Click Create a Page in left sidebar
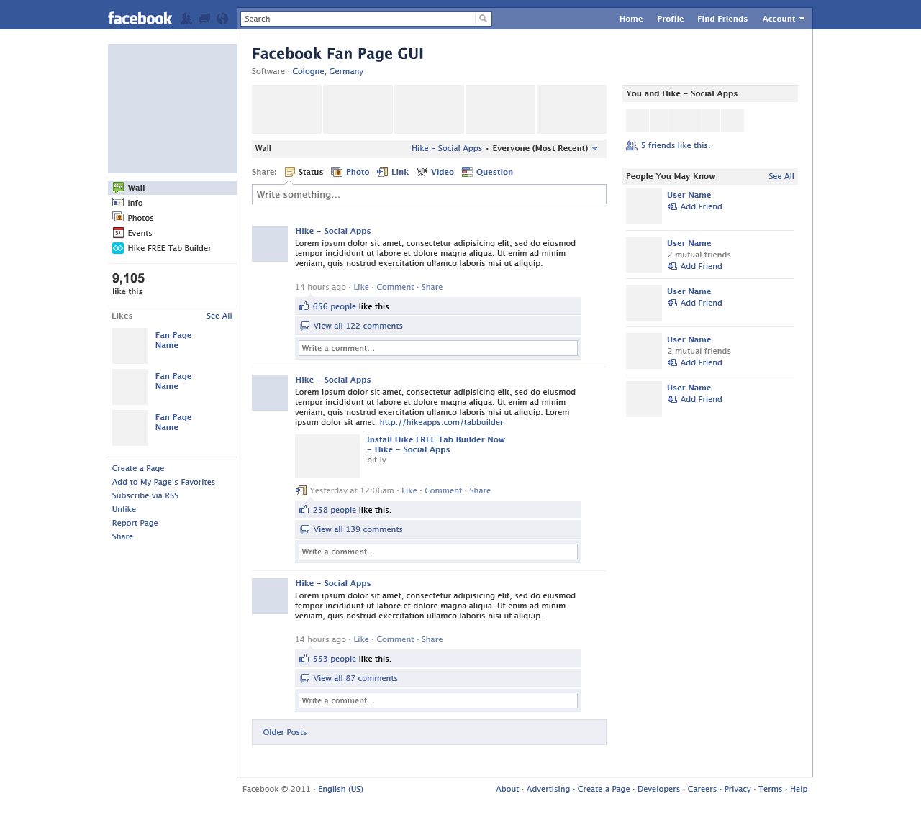This screenshot has height=827, width=921. click(x=138, y=468)
